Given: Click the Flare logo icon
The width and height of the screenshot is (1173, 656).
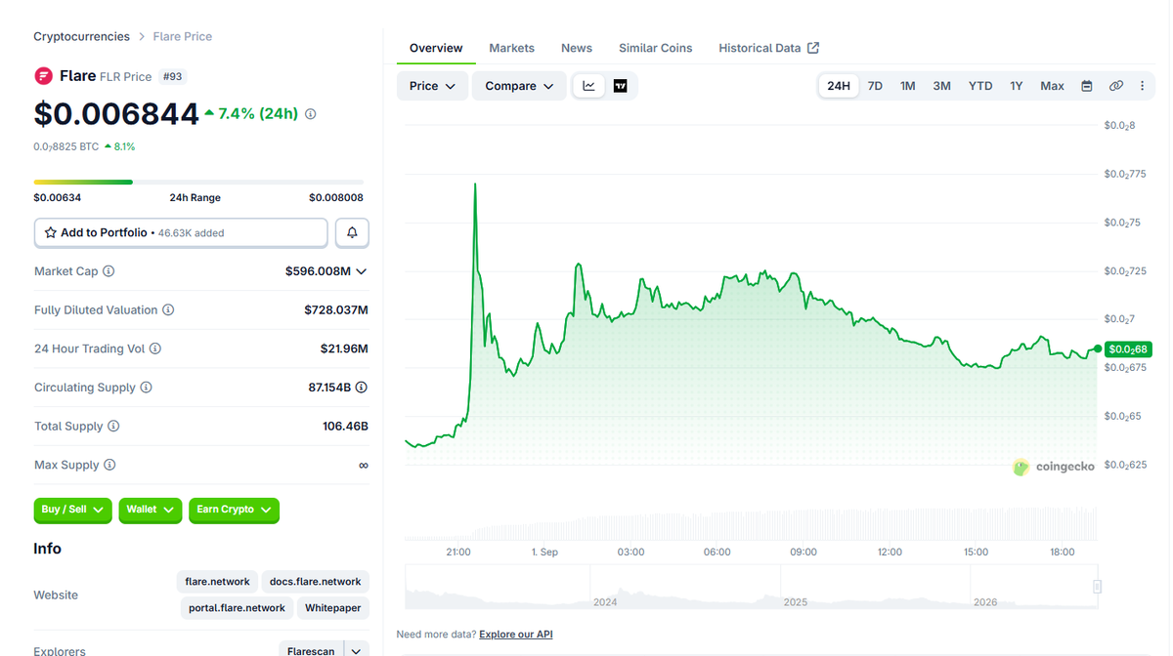Looking at the screenshot, I should coord(43,75).
